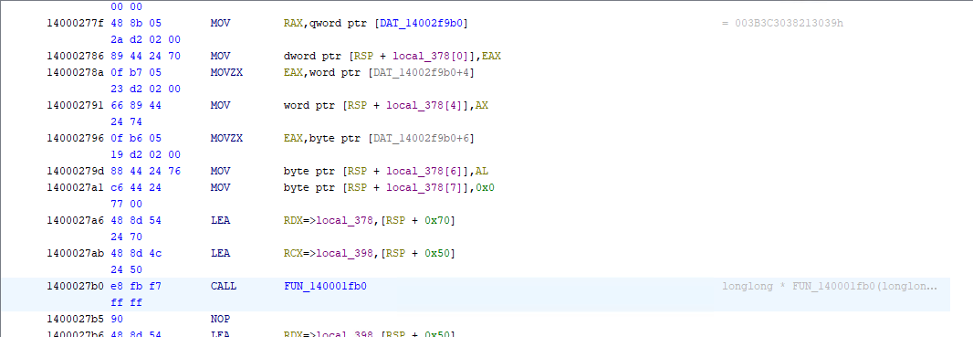Screen dimensions: 973x337
Task: Select the longlong function signature comment
Action: pyautogui.click(x=830, y=286)
